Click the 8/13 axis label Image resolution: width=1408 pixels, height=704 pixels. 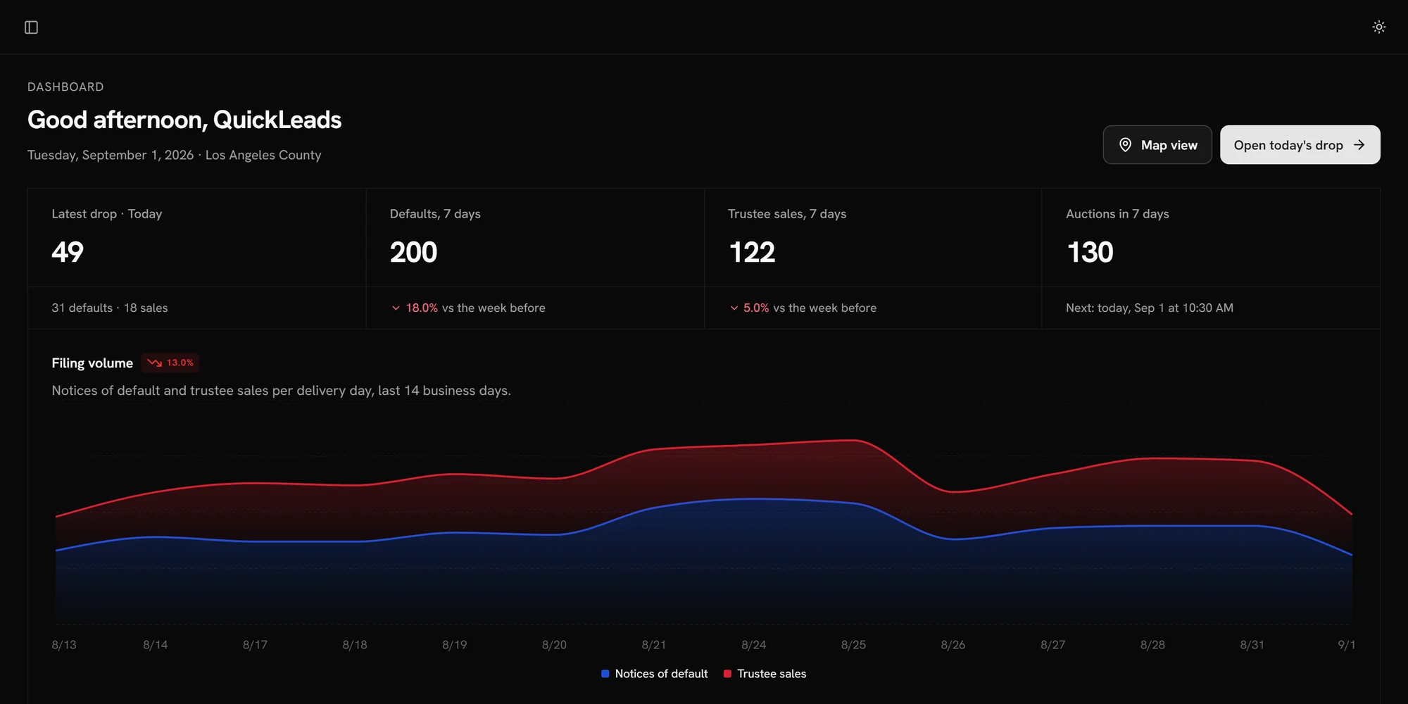(64, 645)
